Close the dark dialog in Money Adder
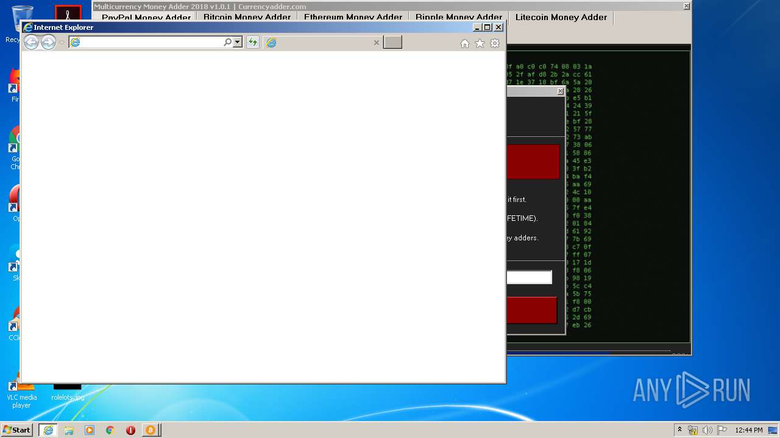Viewport: 780px width, 438px height. tap(561, 91)
